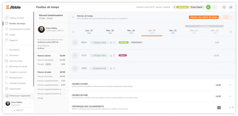Viewport: 238px width, 116px height.
Task: Open Suivi du temps settings
Action: pos(14,61)
